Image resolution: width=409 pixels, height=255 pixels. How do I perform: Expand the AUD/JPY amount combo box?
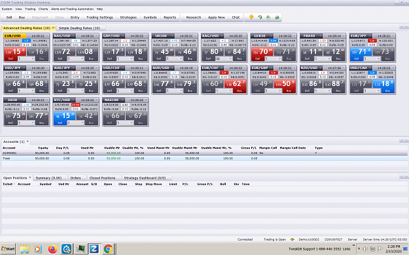click(x=82, y=91)
